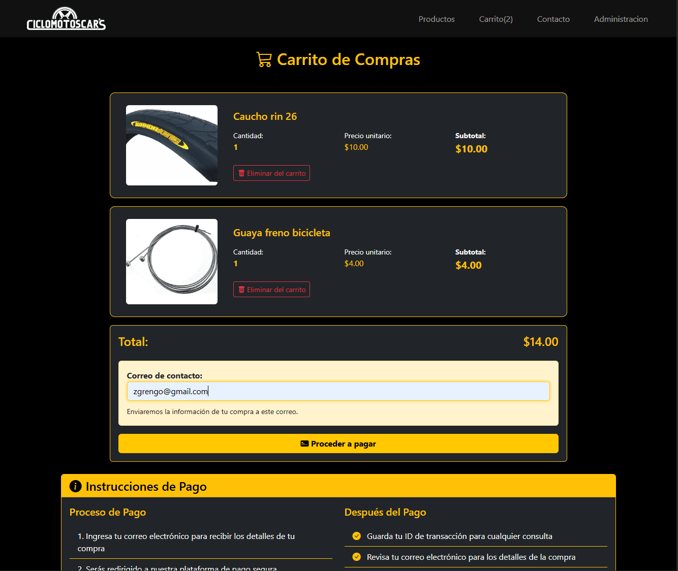Click the shopping cart icon beside the title
This screenshot has width=678, height=571.
(264, 59)
